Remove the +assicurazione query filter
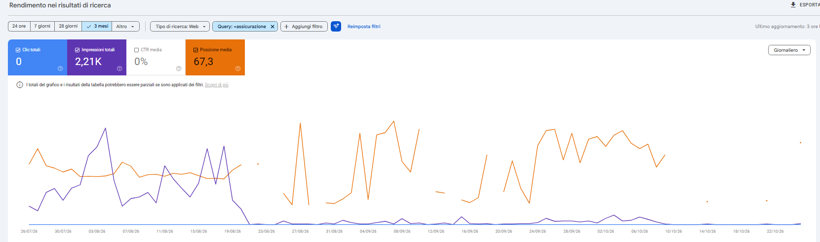This screenshot has width=820, height=242. pos(273,27)
